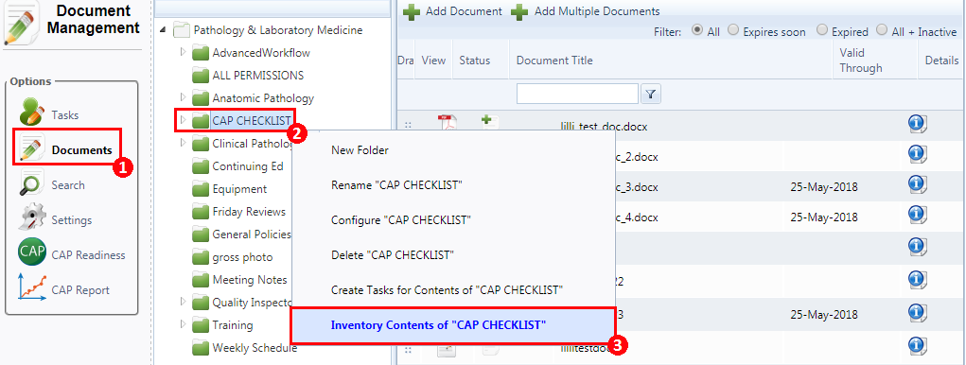The height and width of the screenshot is (365, 966).
Task: Click the gross photo folder icon
Action: pyautogui.click(x=201, y=257)
